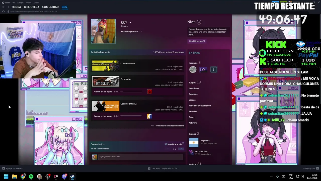Go forward with the navigation arrow
The height and width of the screenshot is (181, 321).
coord(8,7)
